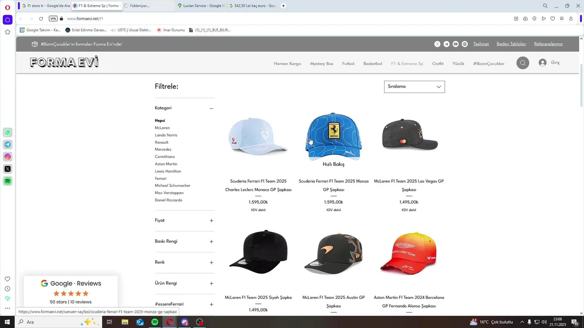Click the site Telegram social icon
This screenshot has height=328, width=584.
point(447,44)
